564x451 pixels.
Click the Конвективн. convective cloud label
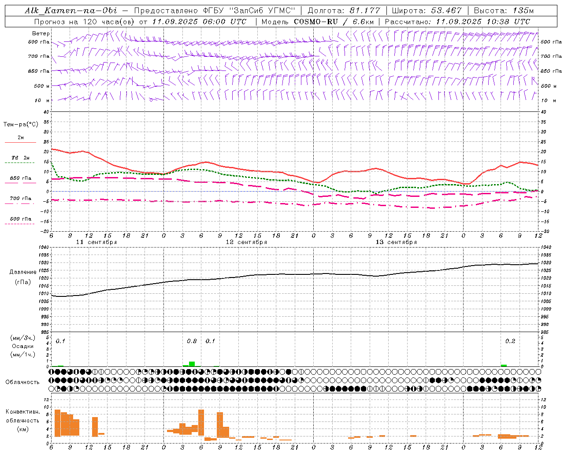click(23, 412)
